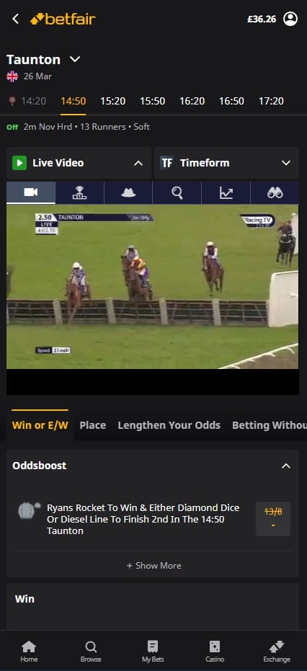The image size is (307, 671).
Task: Open the user account profile icon
Action: tap(290, 19)
